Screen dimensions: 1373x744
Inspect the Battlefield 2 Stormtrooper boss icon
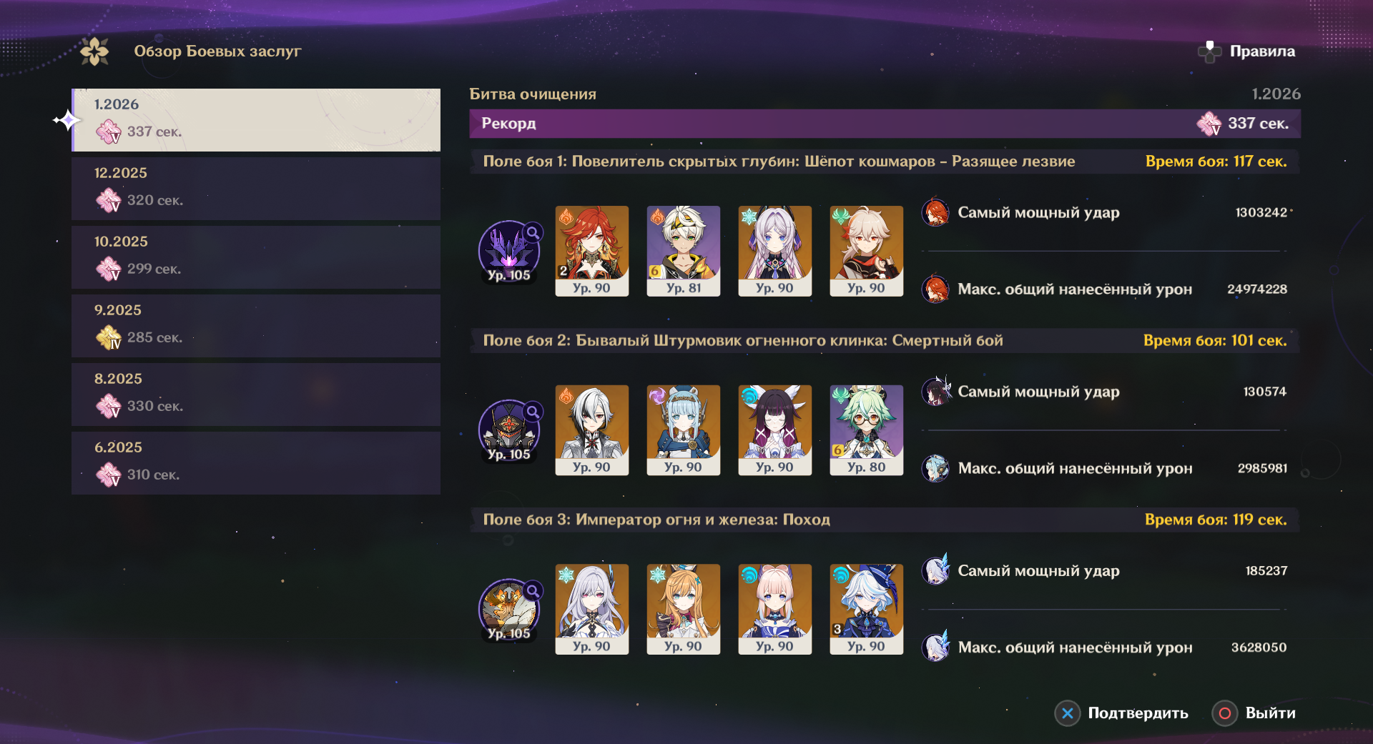point(509,430)
